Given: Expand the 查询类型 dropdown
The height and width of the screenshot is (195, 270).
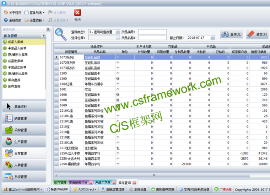Looking at the screenshot, I should pos(118,32).
